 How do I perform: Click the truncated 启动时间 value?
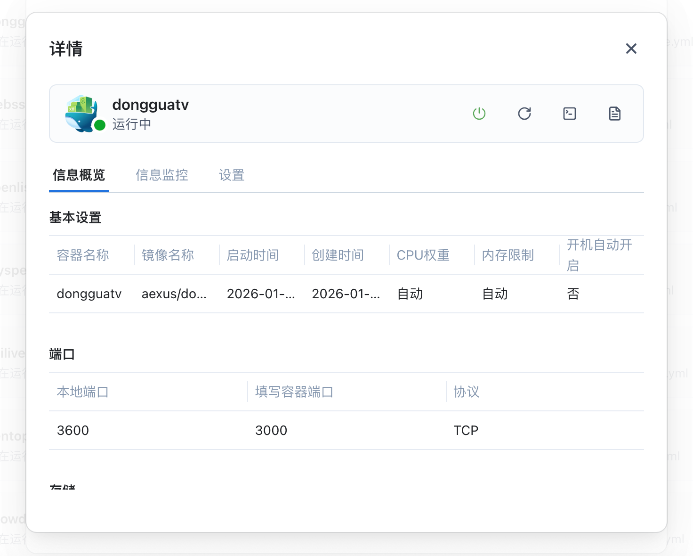260,294
